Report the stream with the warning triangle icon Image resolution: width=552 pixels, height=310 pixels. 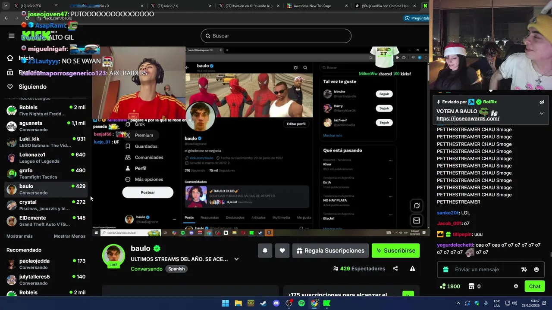point(413,269)
